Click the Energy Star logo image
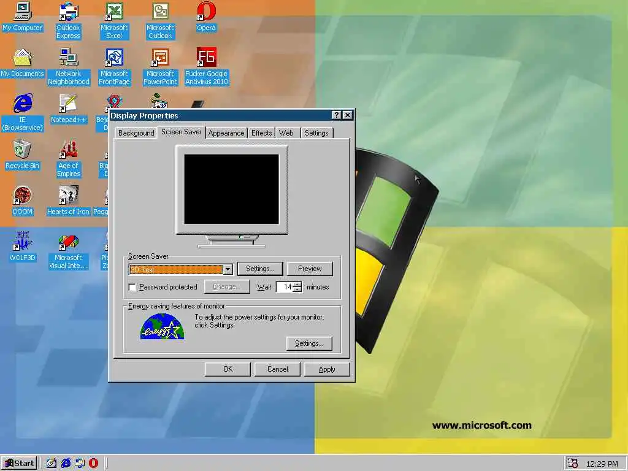 click(162, 326)
